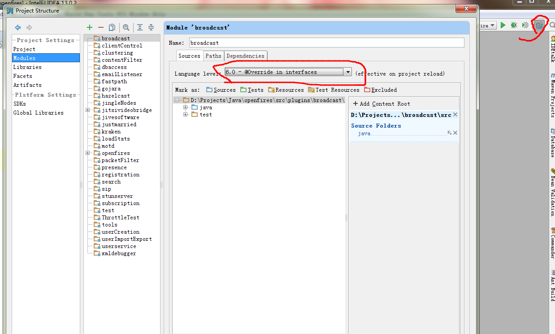Remove module using the red minus icon

[101, 27]
